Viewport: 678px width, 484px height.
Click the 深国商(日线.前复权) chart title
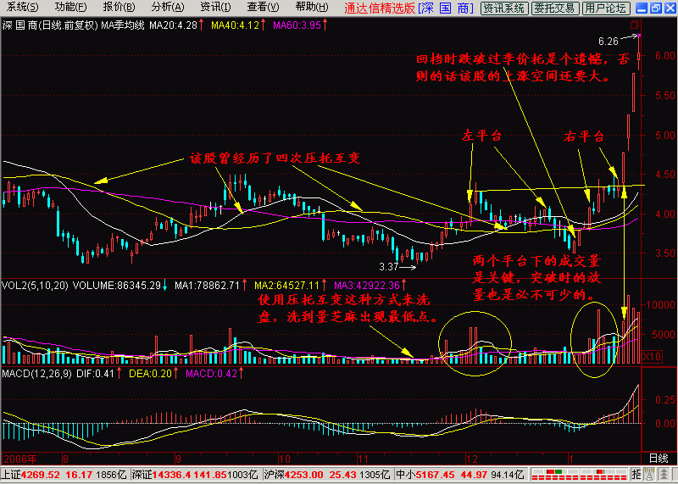coord(50,25)
